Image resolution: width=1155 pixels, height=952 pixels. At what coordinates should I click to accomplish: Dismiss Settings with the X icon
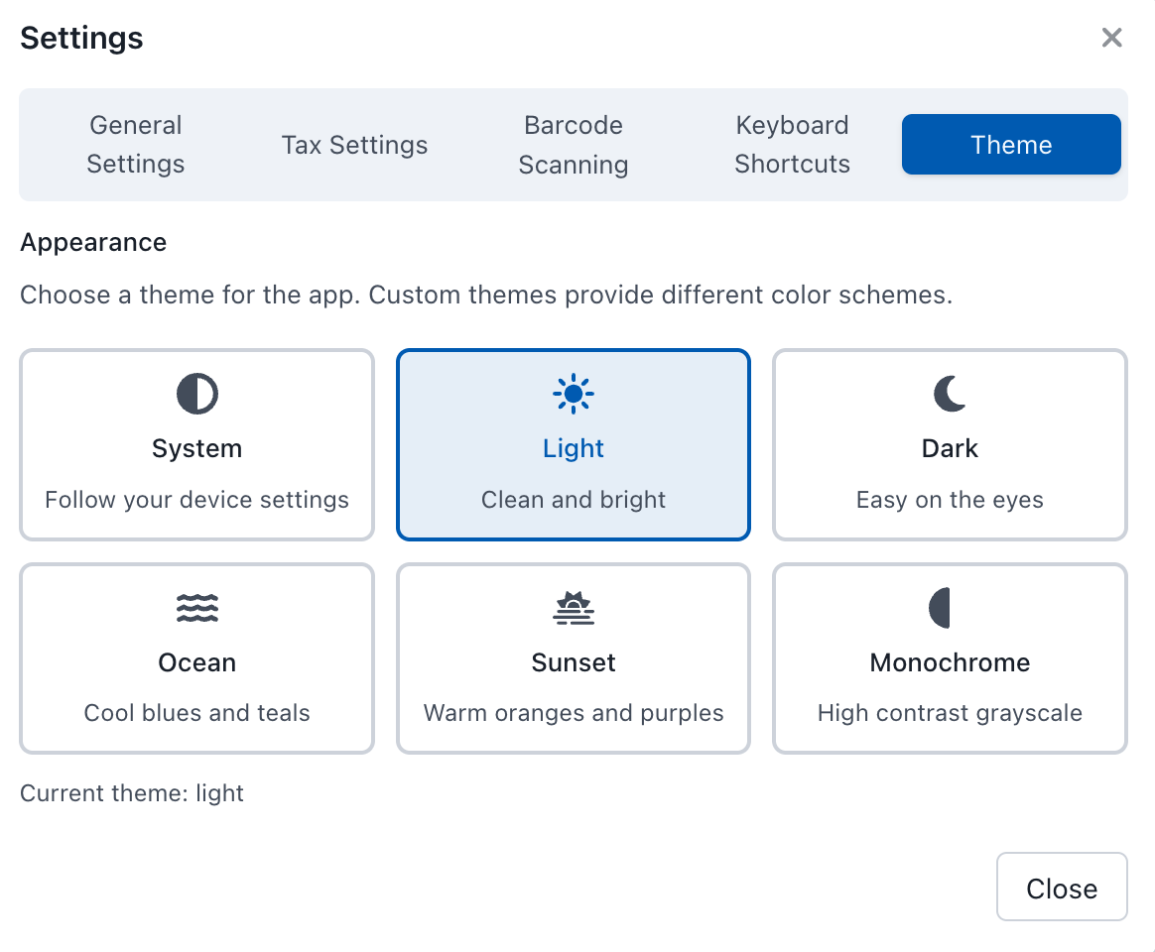click(1111, 38)
